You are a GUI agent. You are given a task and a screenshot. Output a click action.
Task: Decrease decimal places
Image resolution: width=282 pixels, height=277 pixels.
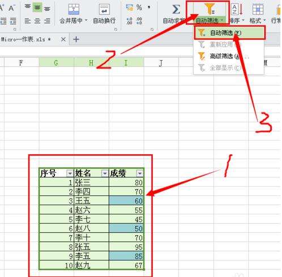(139, 21)
